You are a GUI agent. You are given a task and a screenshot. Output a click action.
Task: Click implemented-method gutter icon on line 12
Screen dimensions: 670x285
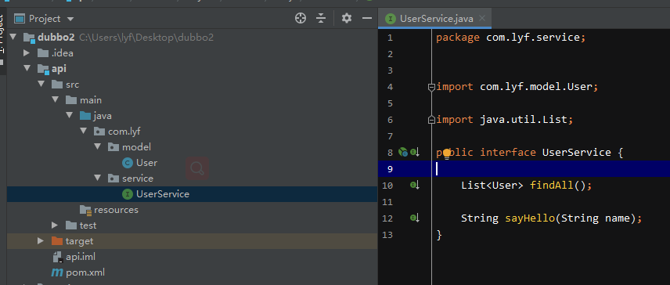415,218
